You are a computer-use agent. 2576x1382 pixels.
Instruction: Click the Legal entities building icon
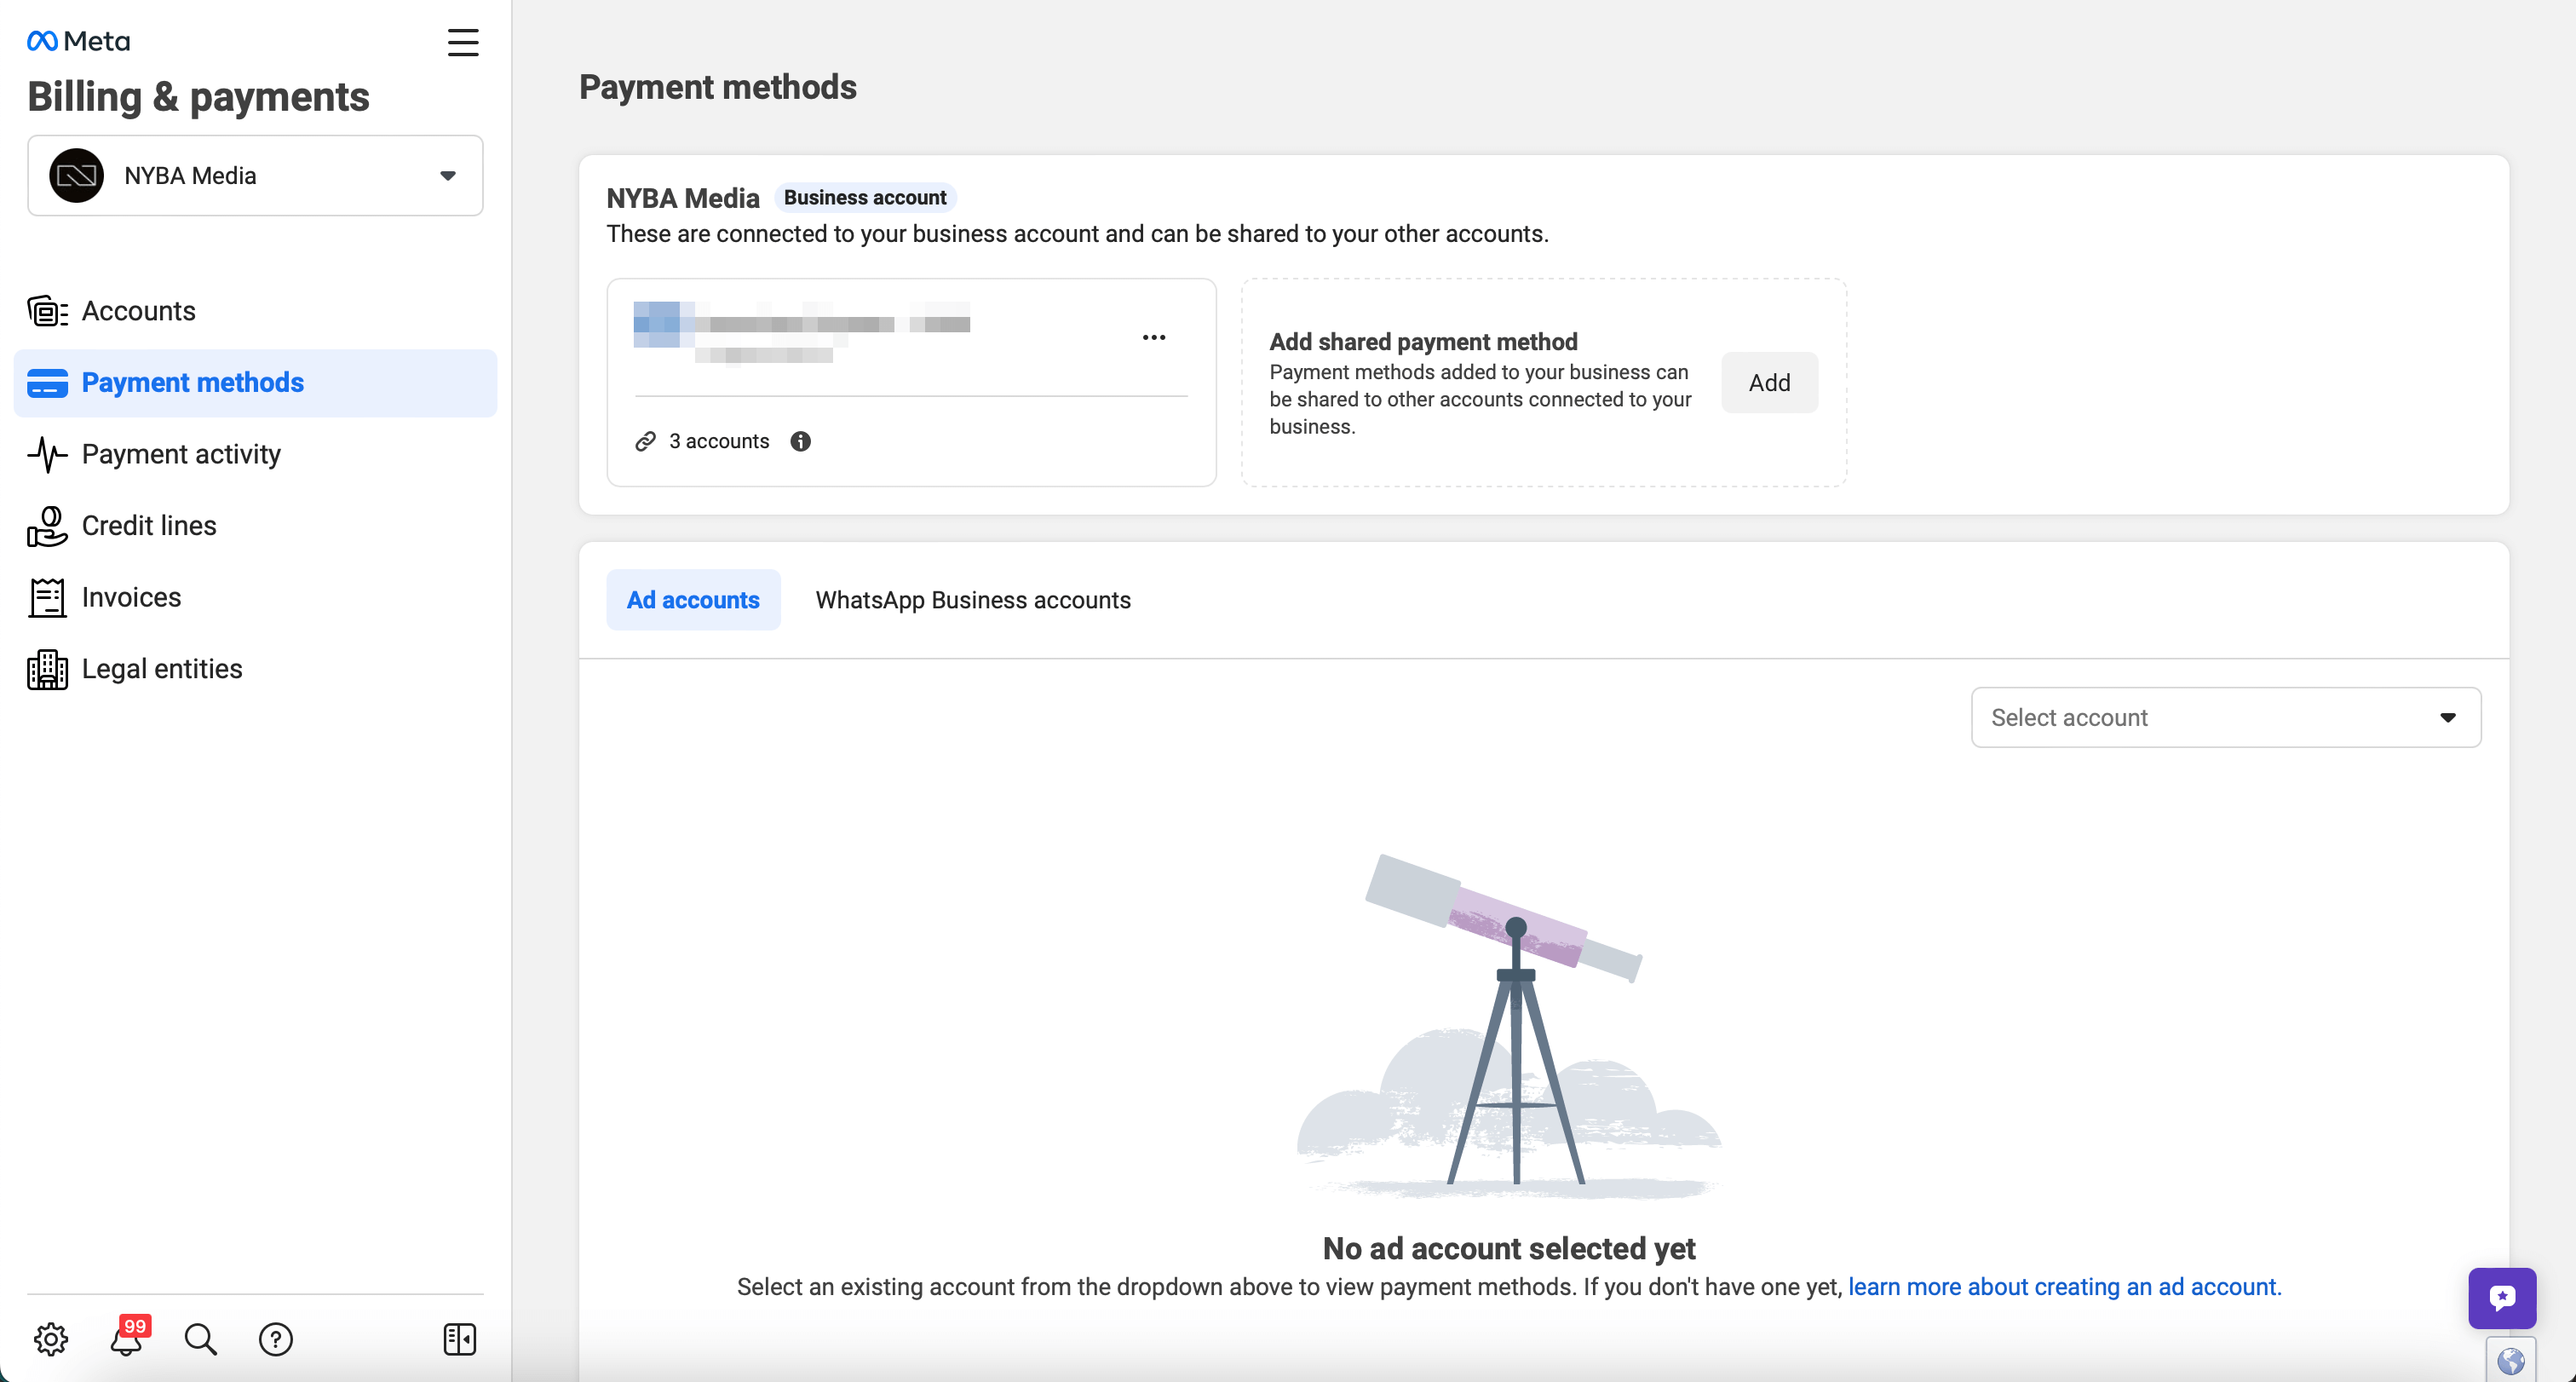(x=47, y=669)
